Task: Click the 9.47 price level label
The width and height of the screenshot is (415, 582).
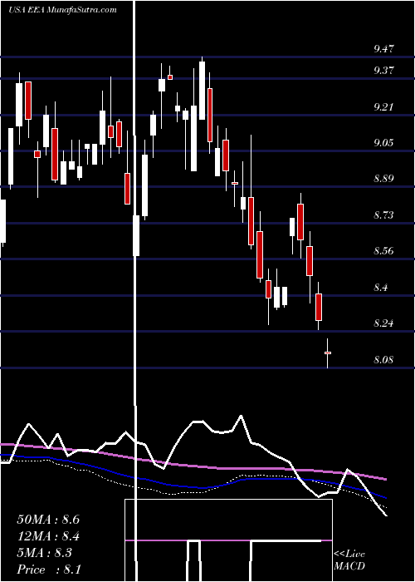Action: click(x=384, y=48)
